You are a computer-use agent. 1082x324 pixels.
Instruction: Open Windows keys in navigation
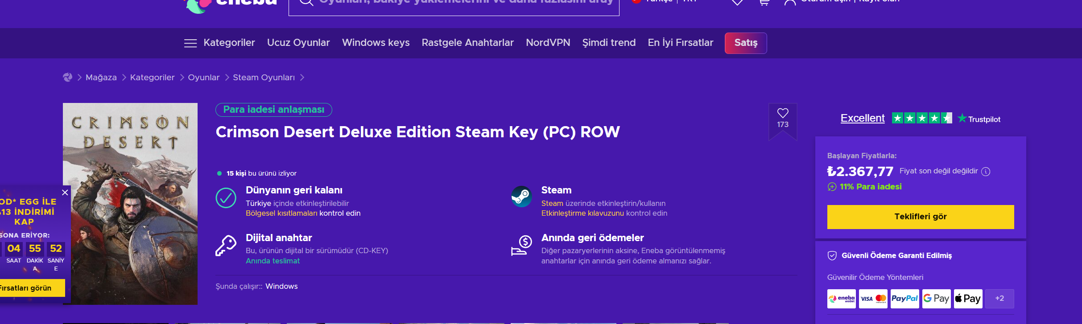(x=376, y=43)
